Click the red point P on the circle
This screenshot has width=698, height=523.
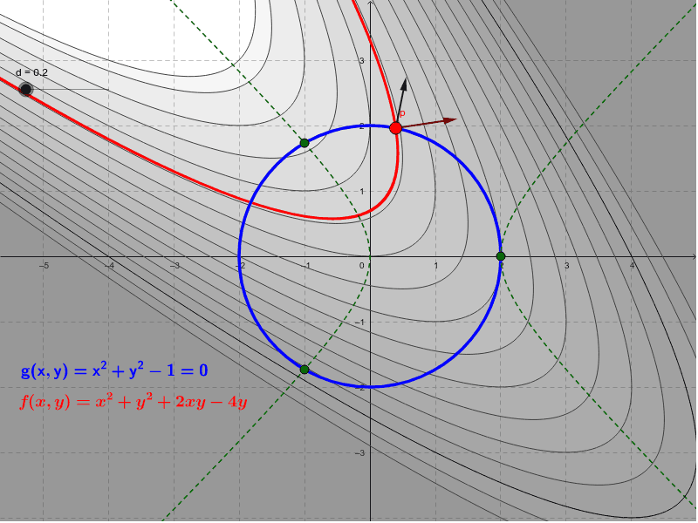coord(396,128)
